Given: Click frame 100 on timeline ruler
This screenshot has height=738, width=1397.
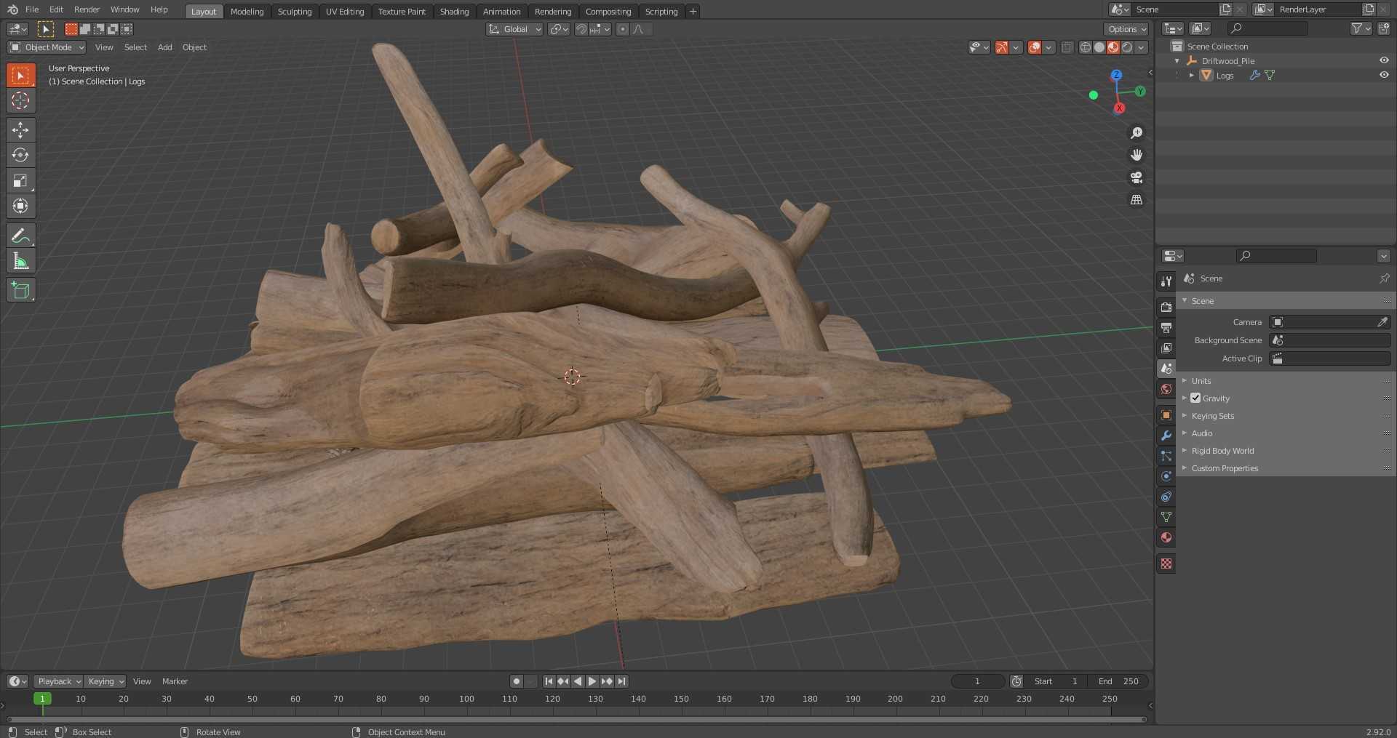Looking at the screenshot, I should (466, 699).
